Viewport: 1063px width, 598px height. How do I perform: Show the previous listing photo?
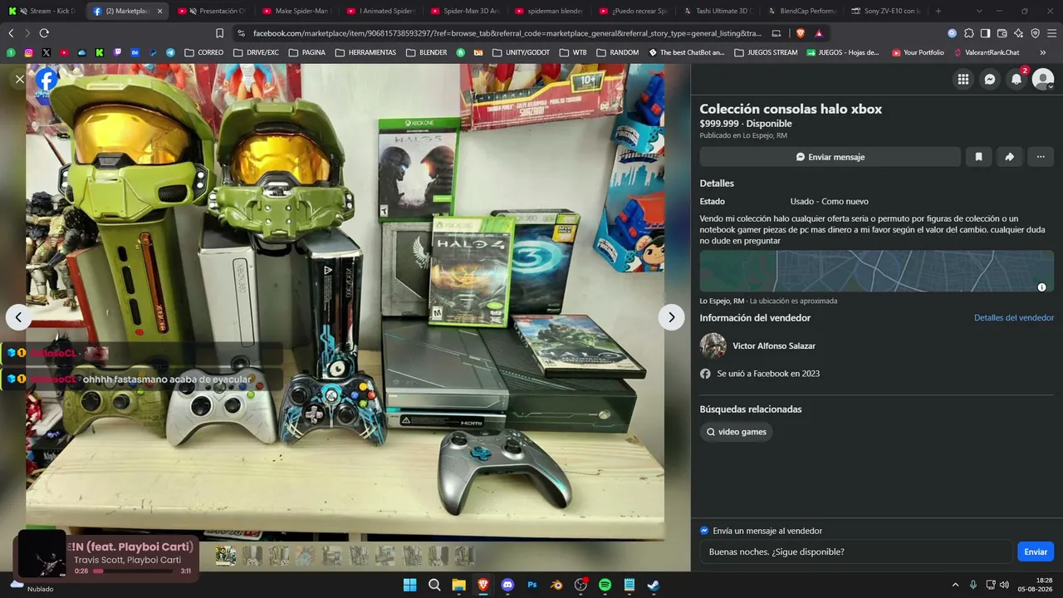click(18, 317)
